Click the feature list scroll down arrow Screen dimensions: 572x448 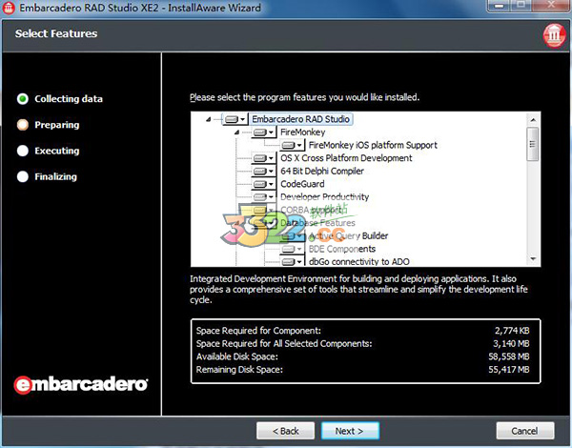533,258
